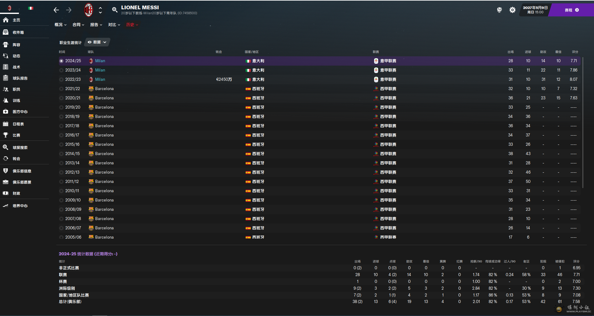
Task: Click the Milan crest tab at top-left
Action: click(x=10, y=8)
